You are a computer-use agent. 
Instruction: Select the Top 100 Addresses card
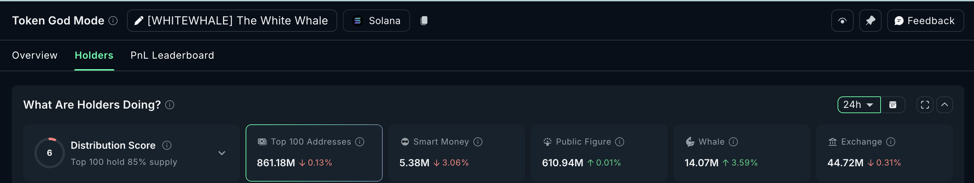point(314,153)
